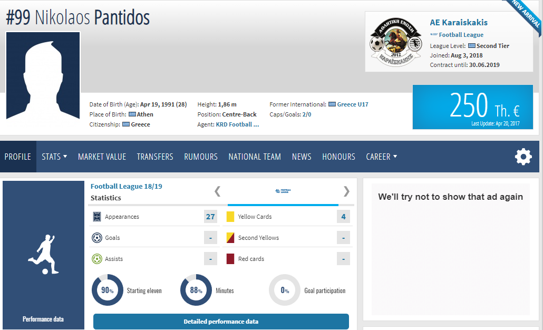The width and height of the screenshot is (543, 330).
Task: Click the Detailed performance data button
Action: tap(221, 322)
